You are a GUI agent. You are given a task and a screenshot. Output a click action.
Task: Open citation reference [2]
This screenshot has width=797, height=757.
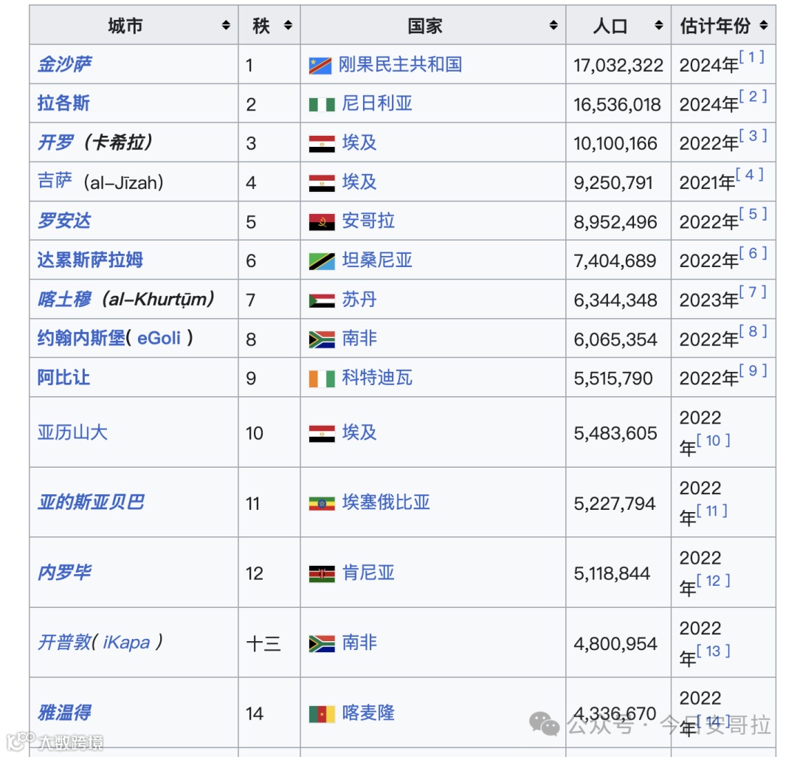tap(753, 96)
